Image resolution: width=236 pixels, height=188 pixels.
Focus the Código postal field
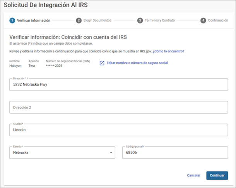pos(175,153)
